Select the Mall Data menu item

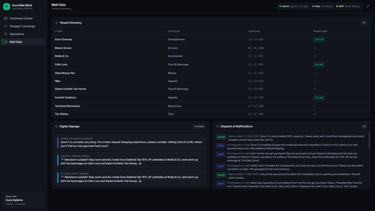[23, 42]
